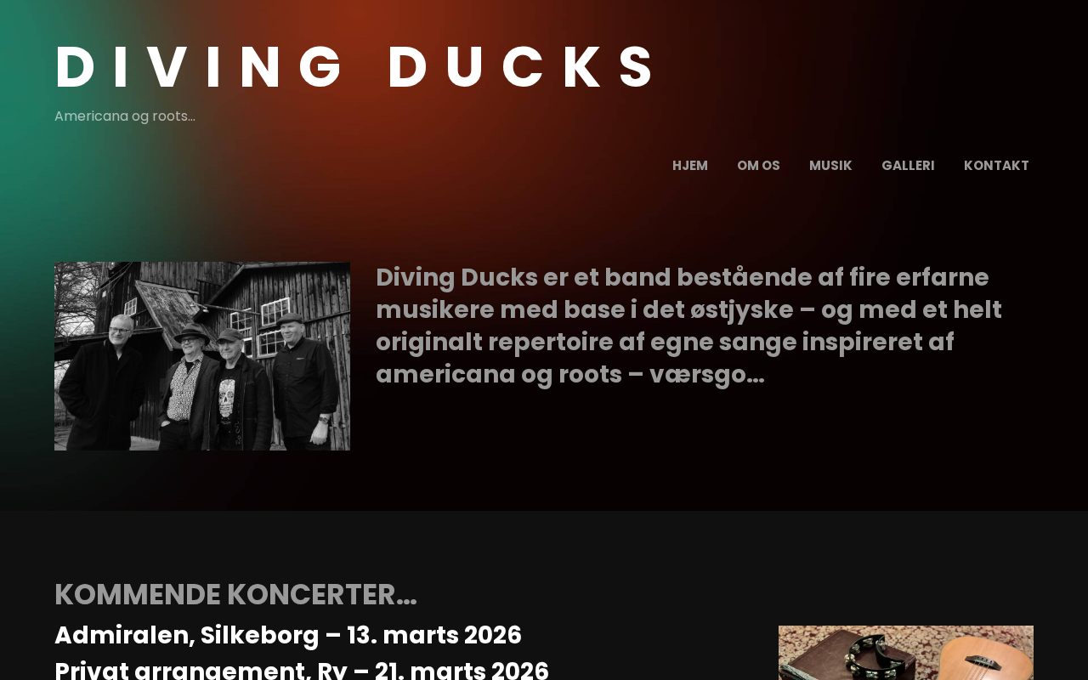Open the KONTAKT page
The width and height of the screenshot is (1088, 680).
pyautogui.click(x=996, y=166)
